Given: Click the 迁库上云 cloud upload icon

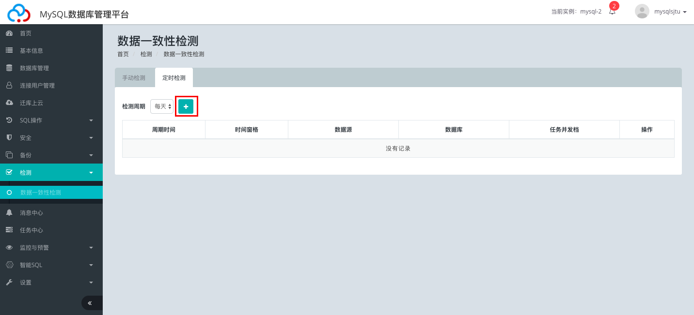Looking at the screenshot, I should coord(9,103).
